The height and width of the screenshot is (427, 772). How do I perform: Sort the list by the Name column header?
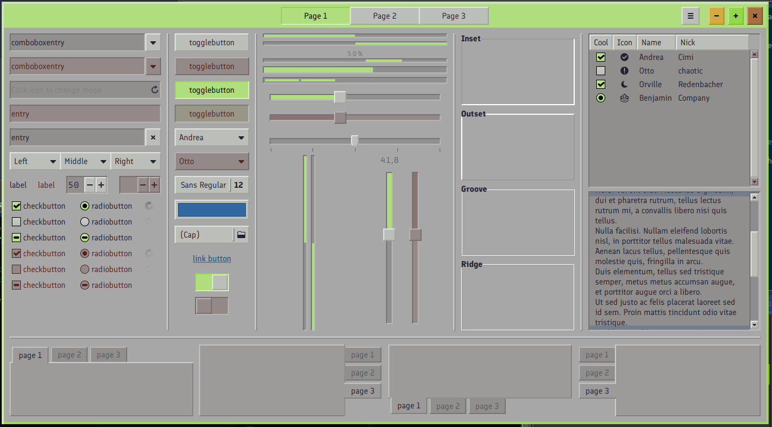click(x=656, y=42)
